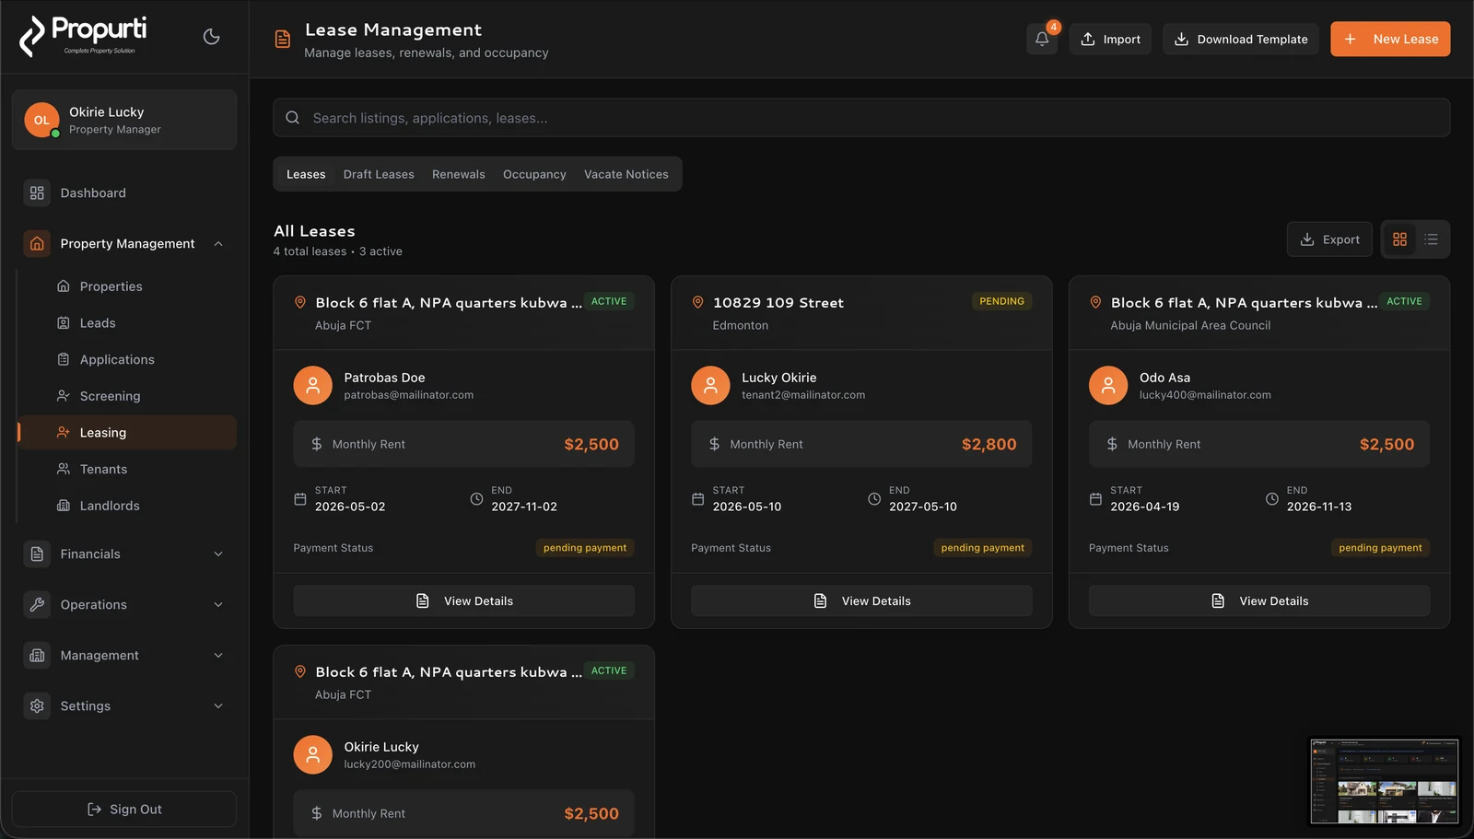
Task: Open Renewals tab
Action: click(458, 174)
